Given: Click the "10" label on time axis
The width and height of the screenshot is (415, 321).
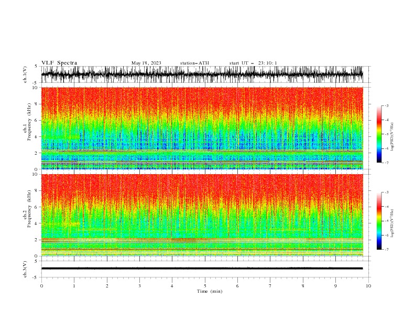Looking at the screenshot, I should (x=368, y=286).
